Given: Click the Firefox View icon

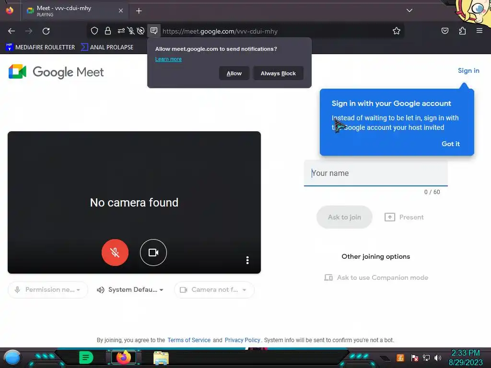Looking at the screenshot, I should 10,11.
